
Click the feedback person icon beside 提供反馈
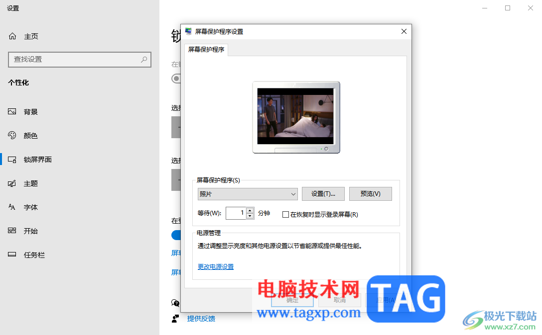(x=175, y=319)
